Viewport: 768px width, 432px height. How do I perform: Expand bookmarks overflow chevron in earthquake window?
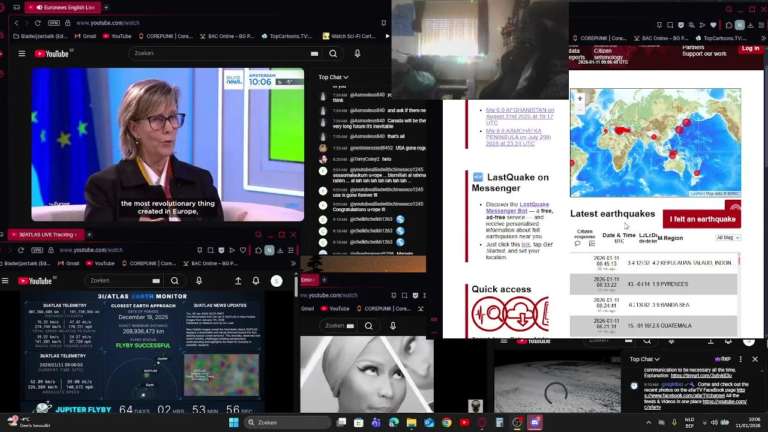click(x=763, y=38)
